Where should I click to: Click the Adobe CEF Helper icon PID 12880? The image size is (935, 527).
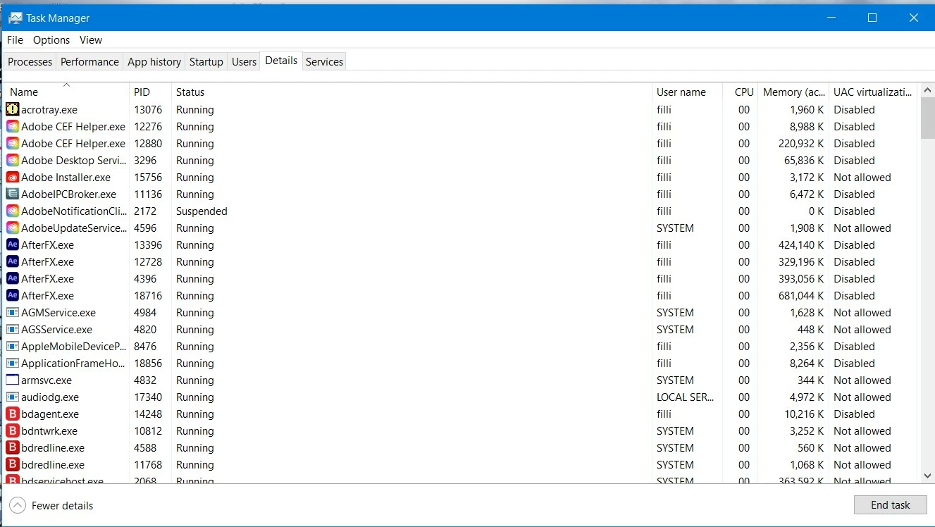click(x=12, y=143)
